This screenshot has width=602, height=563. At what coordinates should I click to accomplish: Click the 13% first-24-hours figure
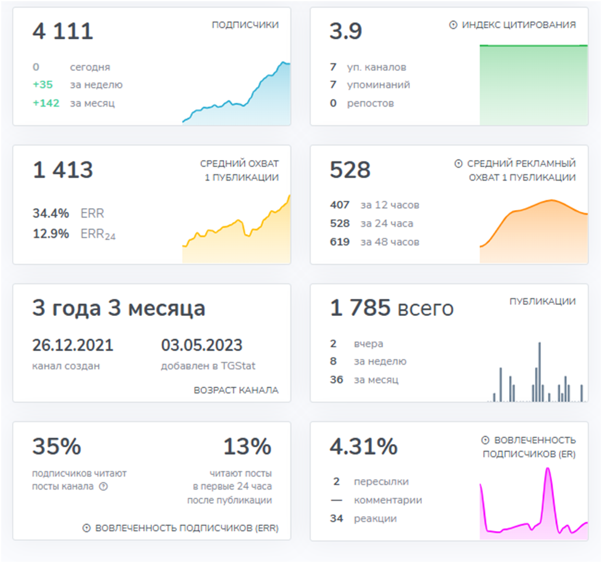pos(247,447)
